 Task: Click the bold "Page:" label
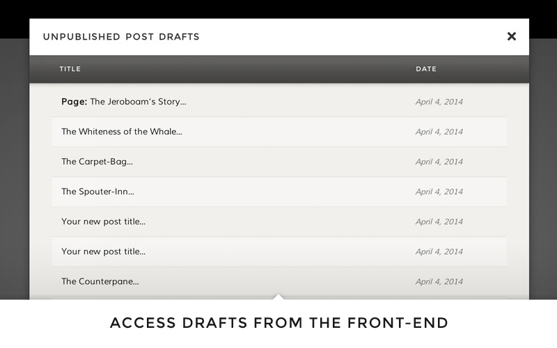point(74,102)
